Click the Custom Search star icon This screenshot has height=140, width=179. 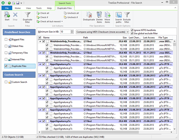click(10, 82)
